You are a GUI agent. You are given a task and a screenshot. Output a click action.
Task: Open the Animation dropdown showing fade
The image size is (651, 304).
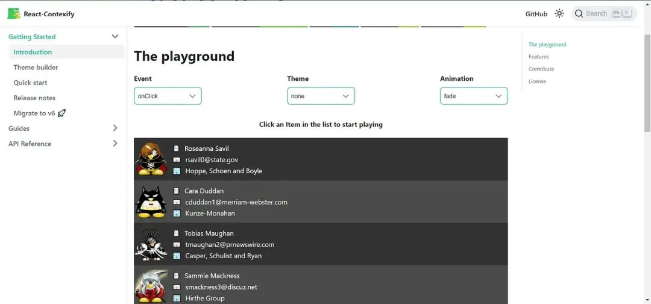[x=474, y=96]
